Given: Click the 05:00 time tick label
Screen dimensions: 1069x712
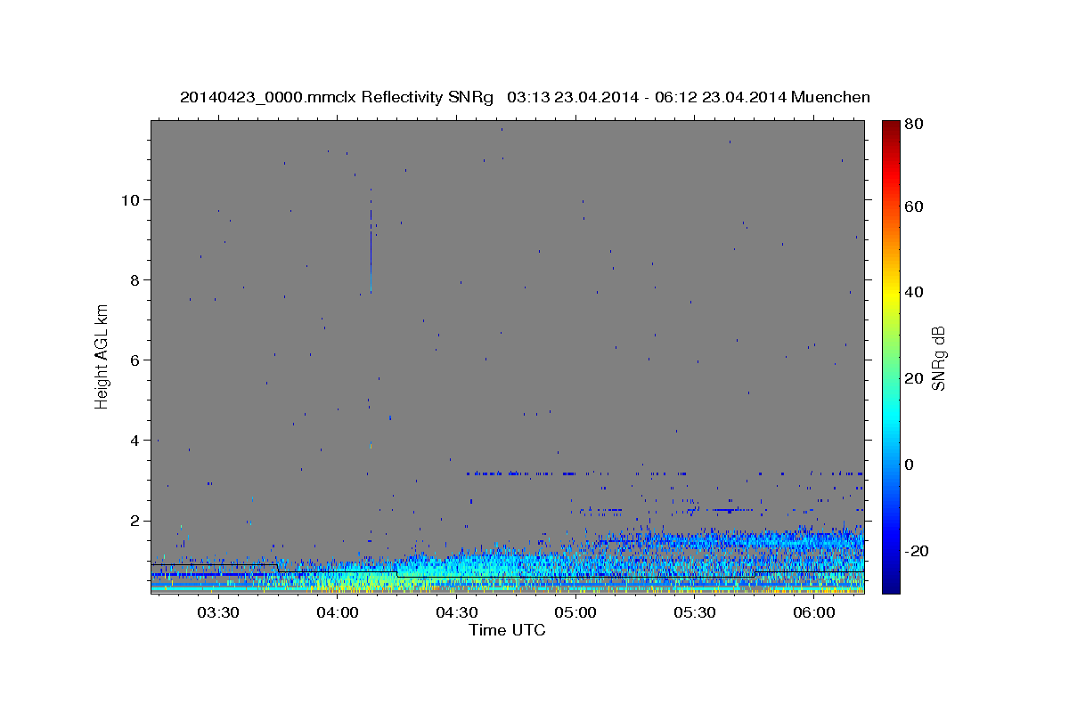Looking at the screenshot, I should coord(575,612).
